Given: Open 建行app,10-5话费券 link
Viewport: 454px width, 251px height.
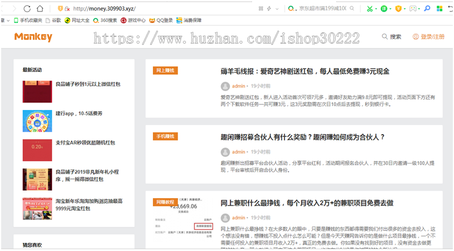Looking at the screenshot, I should (79, 113).
